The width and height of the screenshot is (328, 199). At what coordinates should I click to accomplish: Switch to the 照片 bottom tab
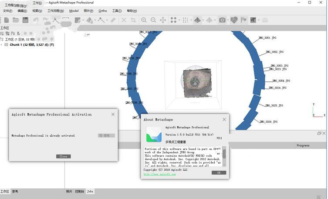click(69, 192)
